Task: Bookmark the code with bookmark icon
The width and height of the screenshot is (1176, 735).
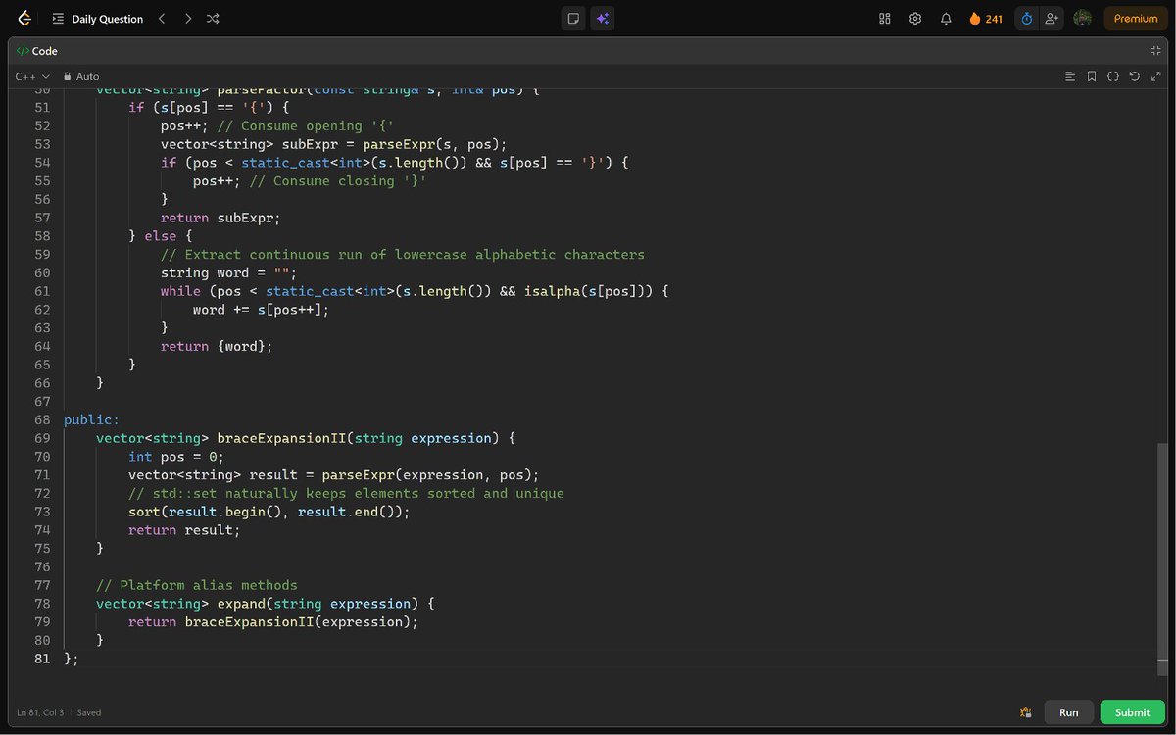Action: click(x=1092, y=76)
